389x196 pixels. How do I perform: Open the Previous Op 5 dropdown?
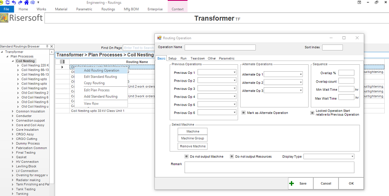[x=234, y=104]
